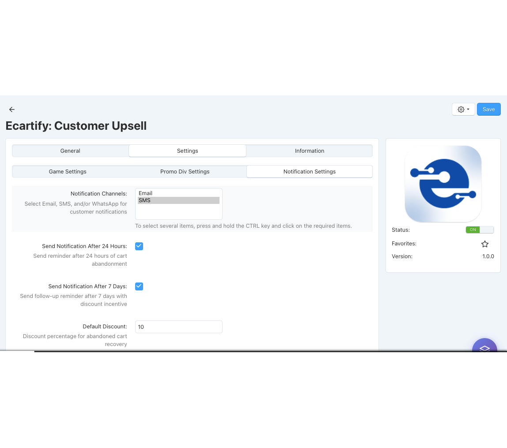The image size is (507, 448).
Task: Click the Ecartify logo image
Action: click(443, 184)
